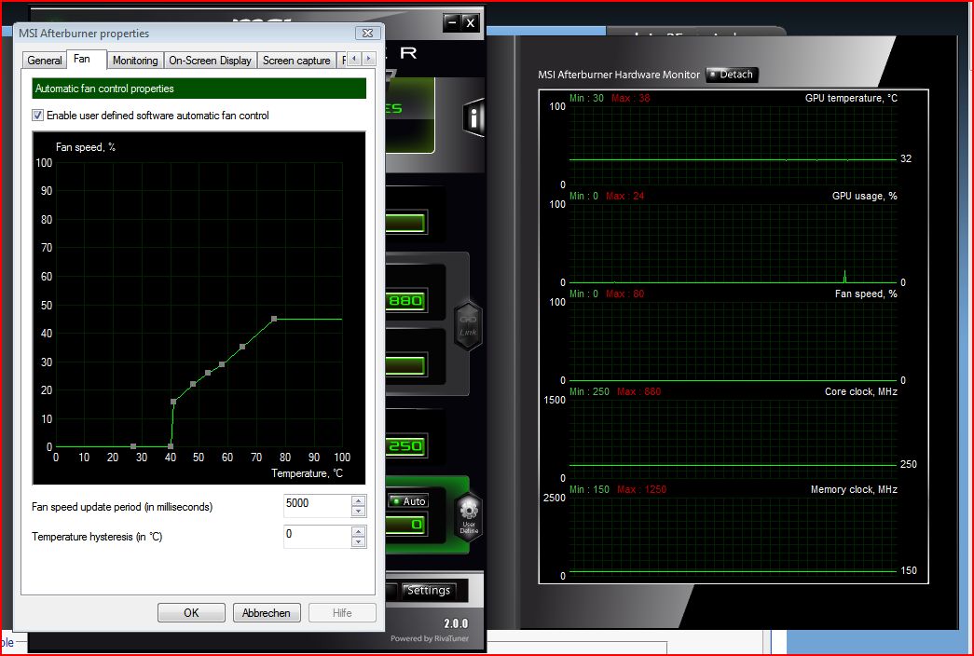Select fan curve node at 27°C, 0%
This screenshot has height=656, width=974.
(x=133, y=446)
